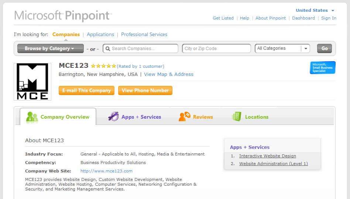Click the five-star rating icons
This screenshot has width=350, height=199.
point(103,66)
